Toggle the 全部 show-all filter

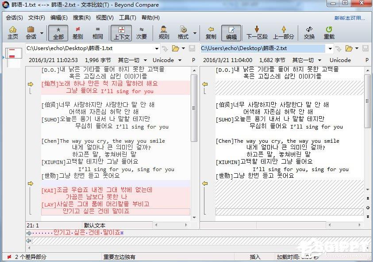point(58,33)
